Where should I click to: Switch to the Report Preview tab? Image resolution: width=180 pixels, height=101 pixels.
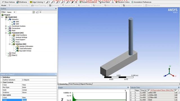tap(86, 84)
